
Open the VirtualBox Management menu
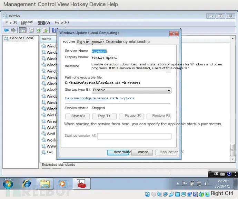point(20,4)
